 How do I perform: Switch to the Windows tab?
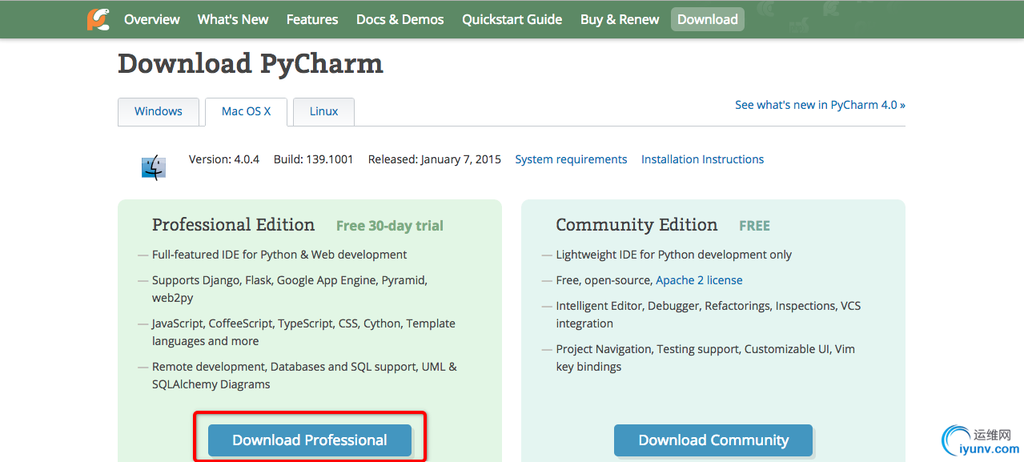159,111
